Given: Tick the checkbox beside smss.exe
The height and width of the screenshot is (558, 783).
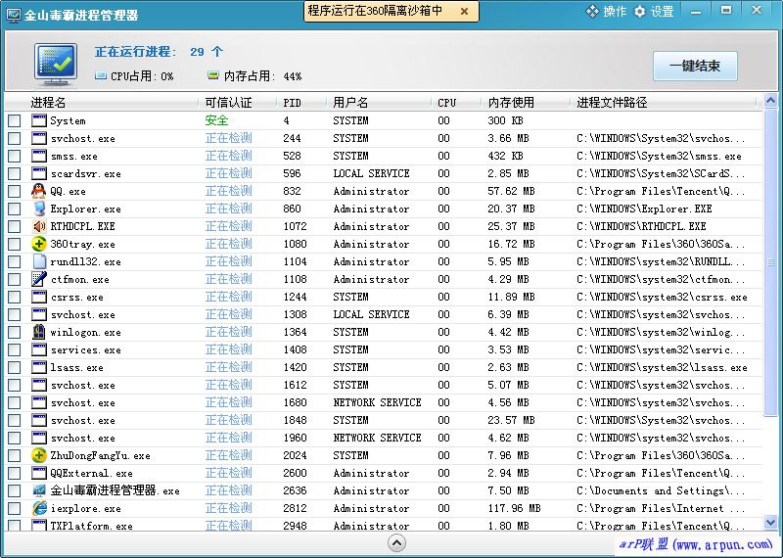Looking at the screenshot, I should pyautogui.click(x=14, y=157).
